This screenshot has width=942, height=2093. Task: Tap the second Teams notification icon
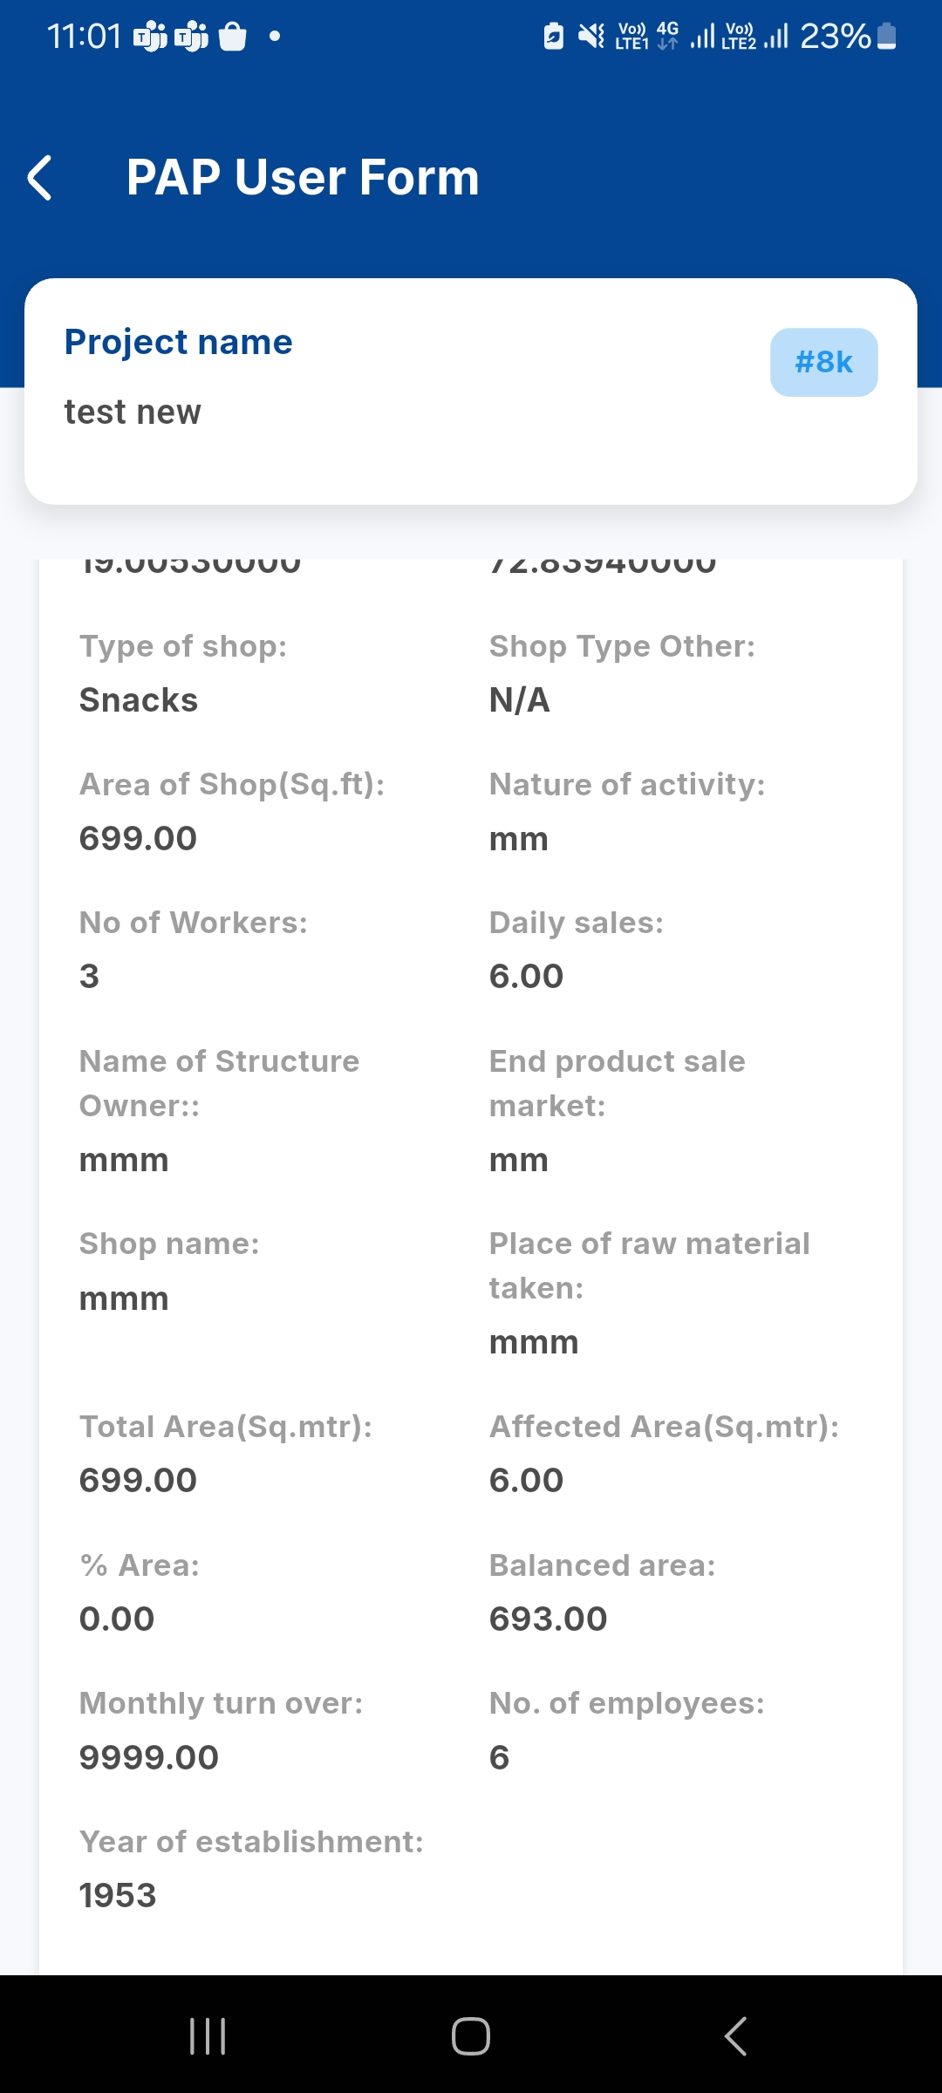pos(192,37)
